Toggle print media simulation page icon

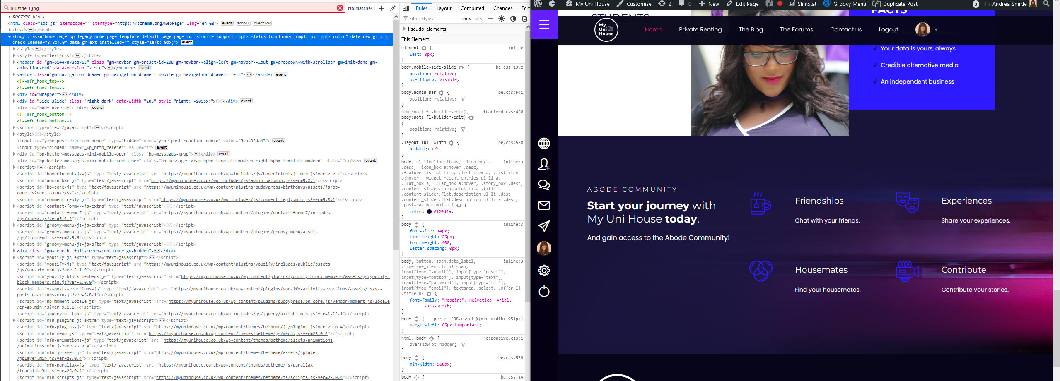(x=524, y=19)
